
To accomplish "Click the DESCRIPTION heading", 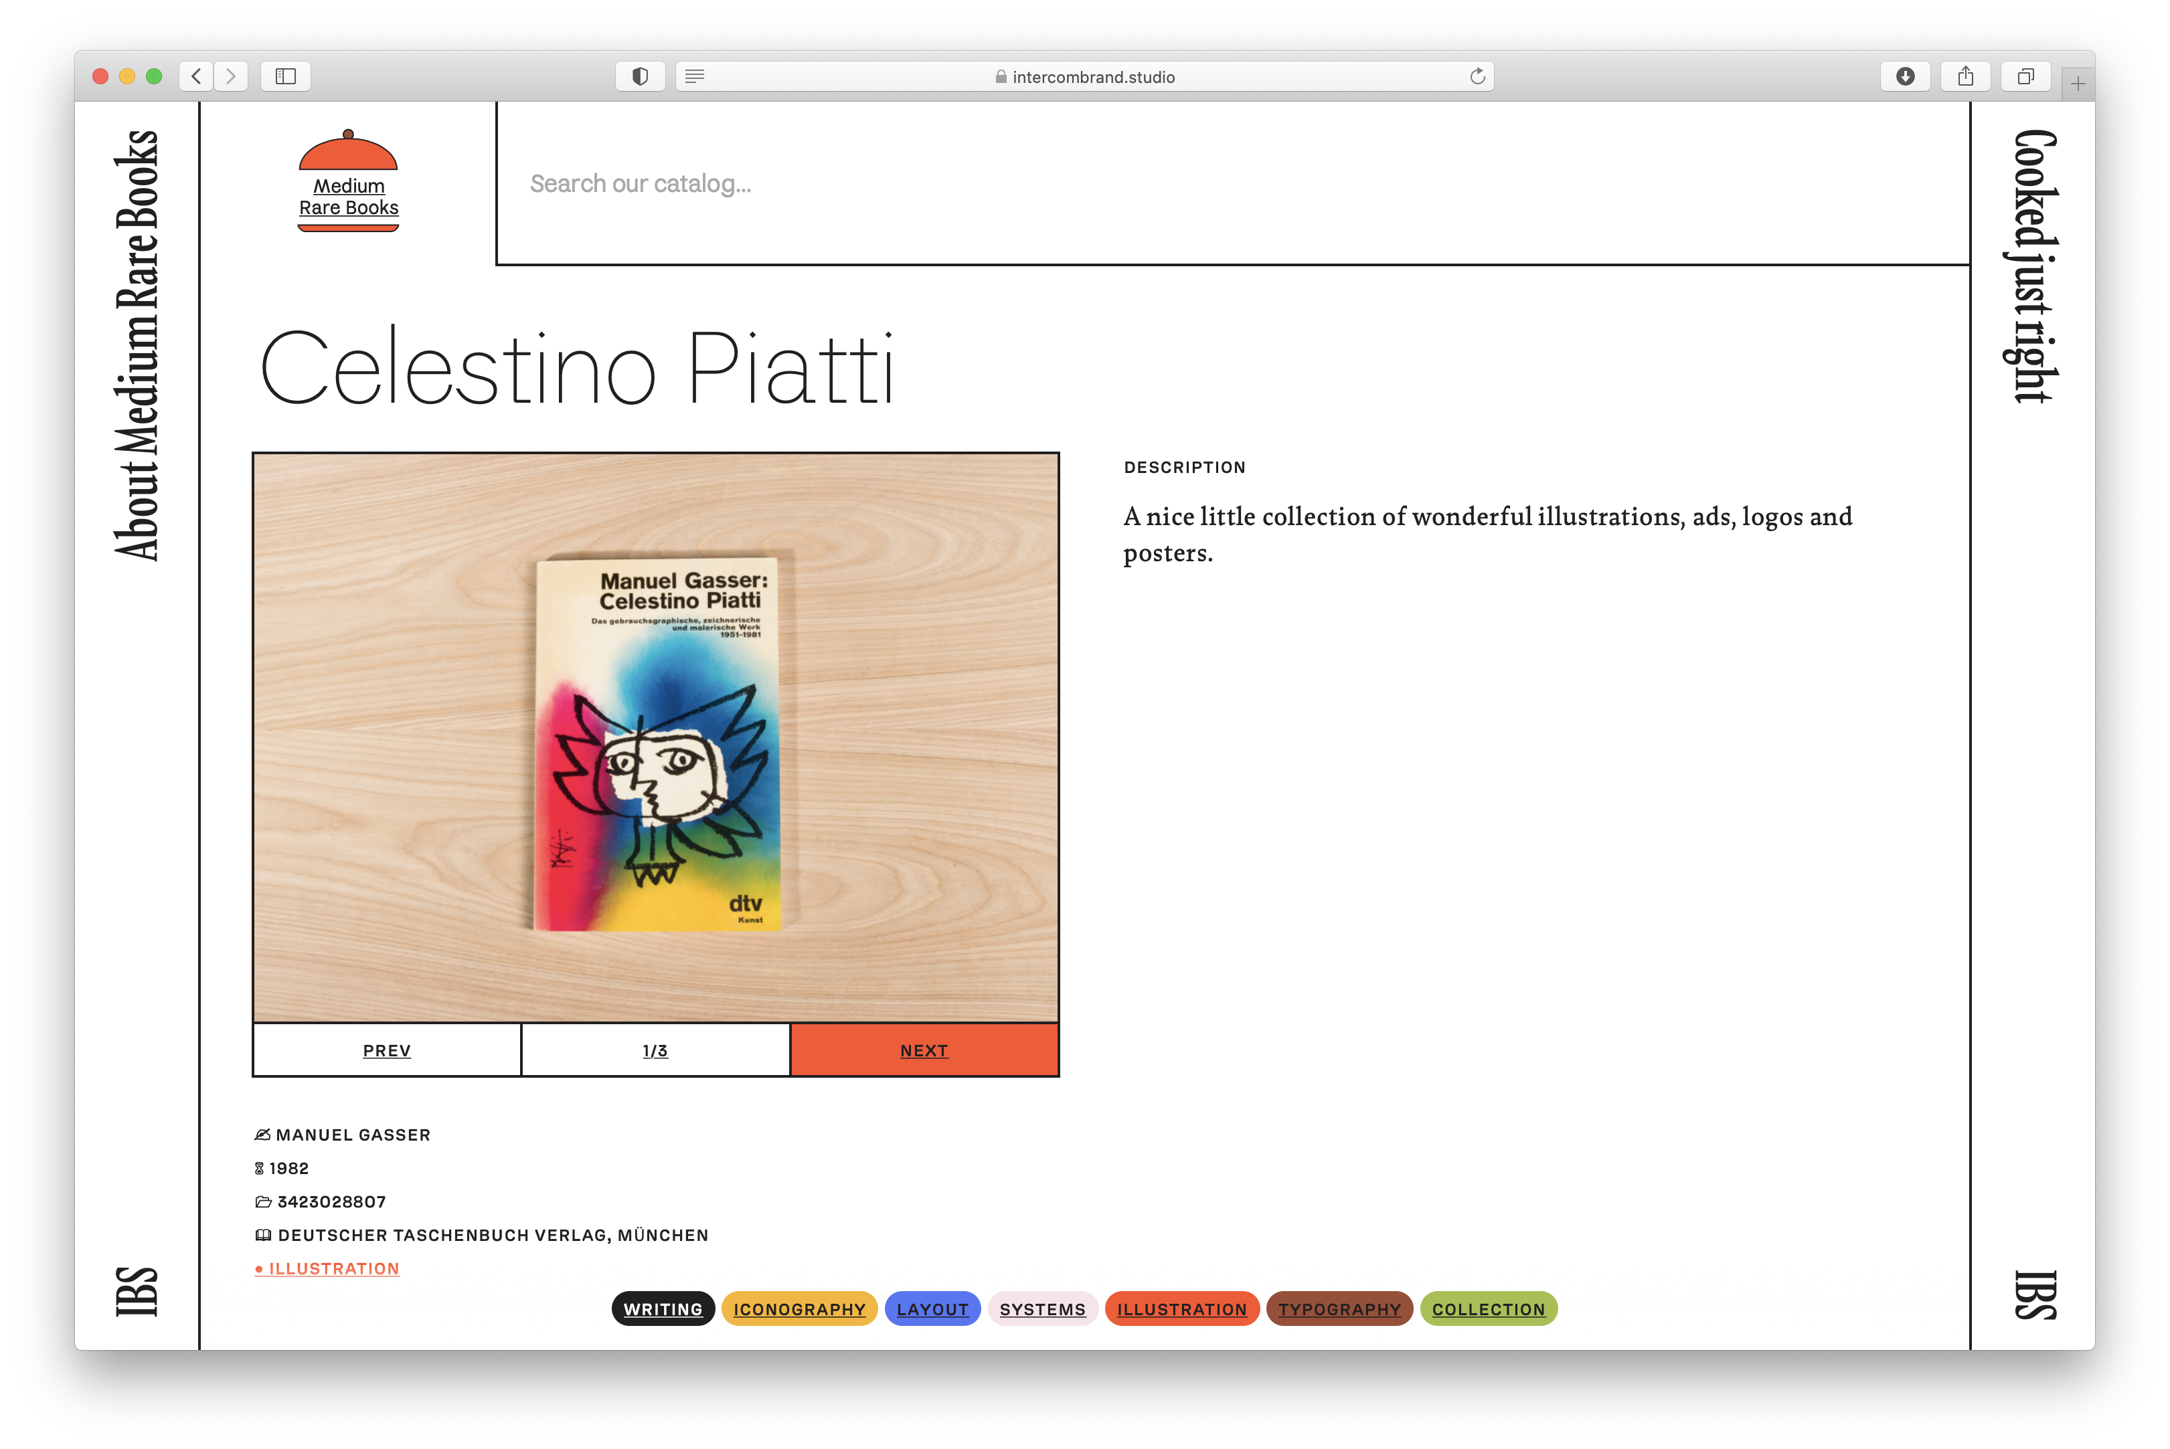I will click(1185, 467).
